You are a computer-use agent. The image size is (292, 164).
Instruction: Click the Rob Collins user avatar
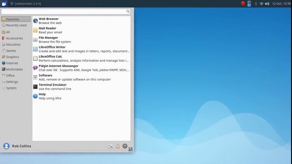pyautogui.click(x=6, y=146)
